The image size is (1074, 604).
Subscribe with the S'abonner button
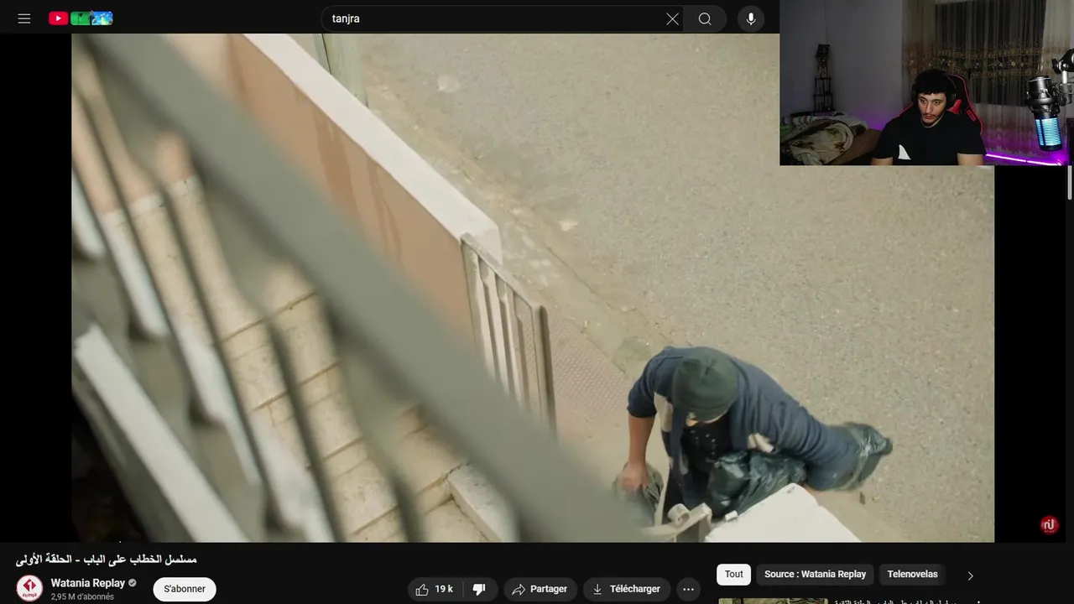pyautogui.click(x=185, y=589)
